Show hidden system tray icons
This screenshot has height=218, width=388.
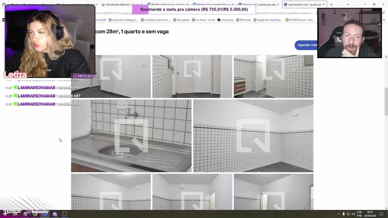pos(339,214)
